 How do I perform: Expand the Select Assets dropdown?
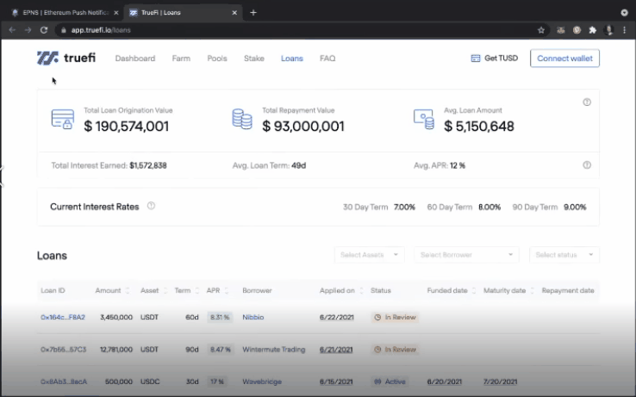point(369,255)
